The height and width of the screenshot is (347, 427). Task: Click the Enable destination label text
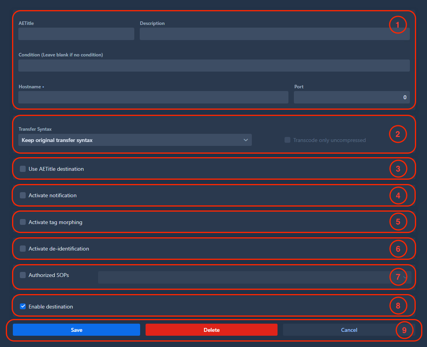51,307
